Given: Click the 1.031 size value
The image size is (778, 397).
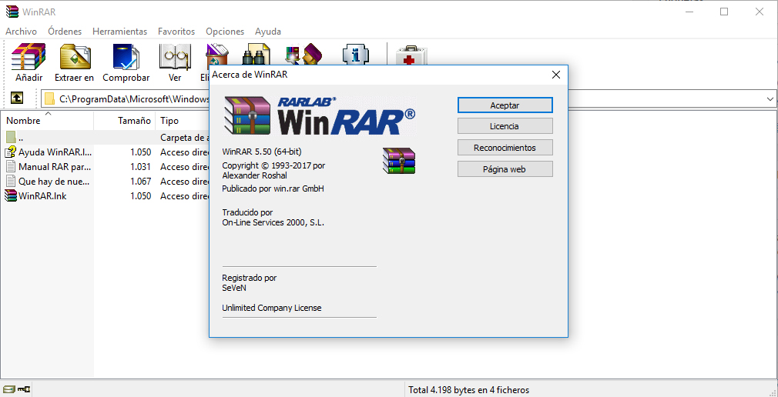Looking at the screenshot, I should (x=141, y=166).
